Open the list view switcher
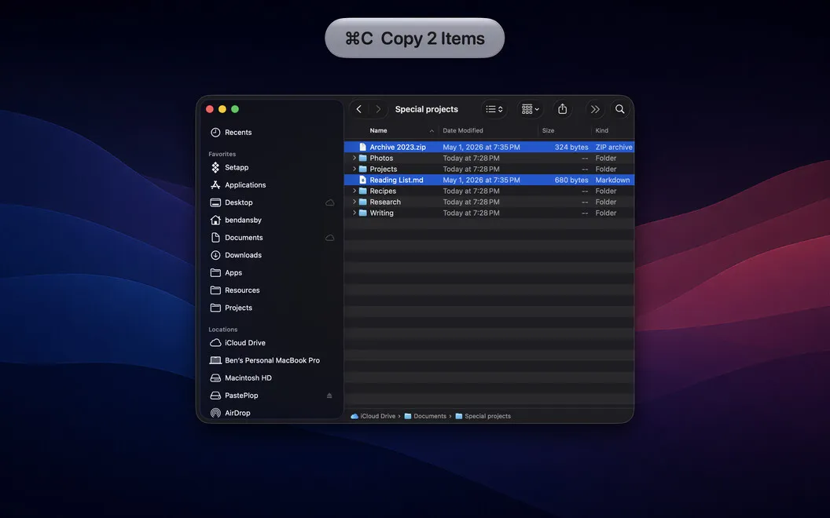The image size is (830, 518). point(494,109)
